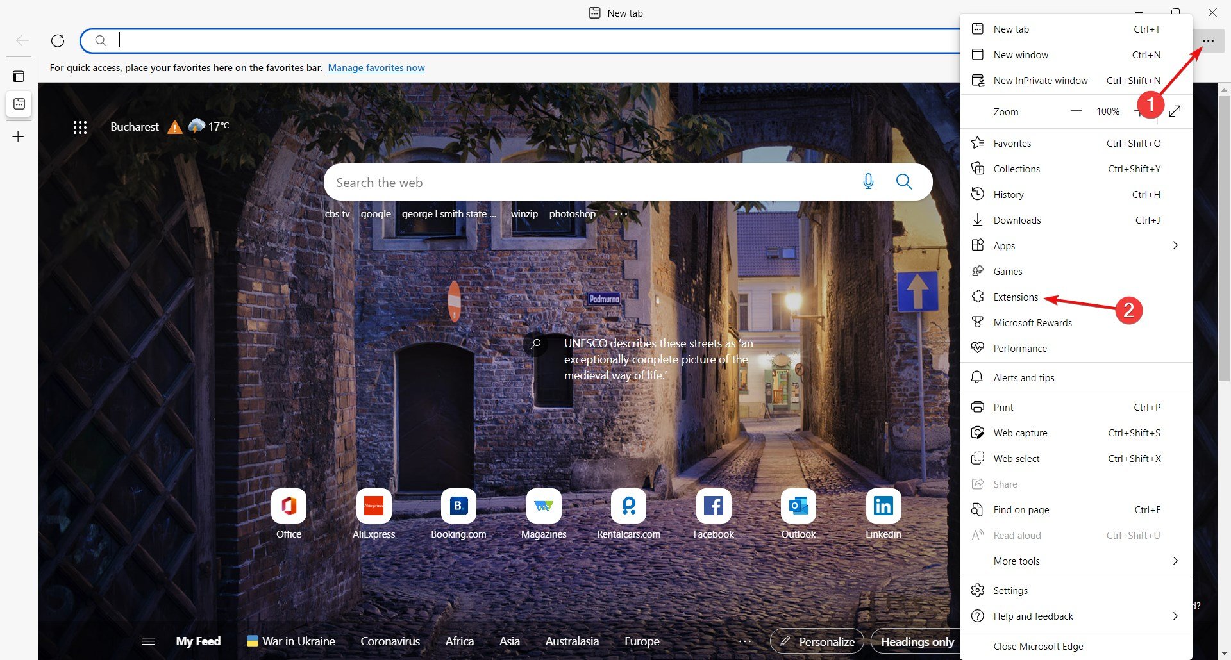Click the 'google' suggested search
This screenshot has height=660, width=1231.
click(376, 214)
